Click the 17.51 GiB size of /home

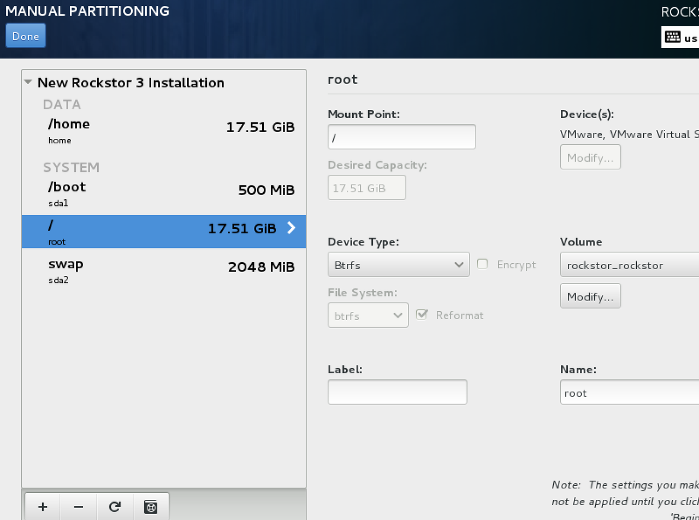click(x=260, y=127)
